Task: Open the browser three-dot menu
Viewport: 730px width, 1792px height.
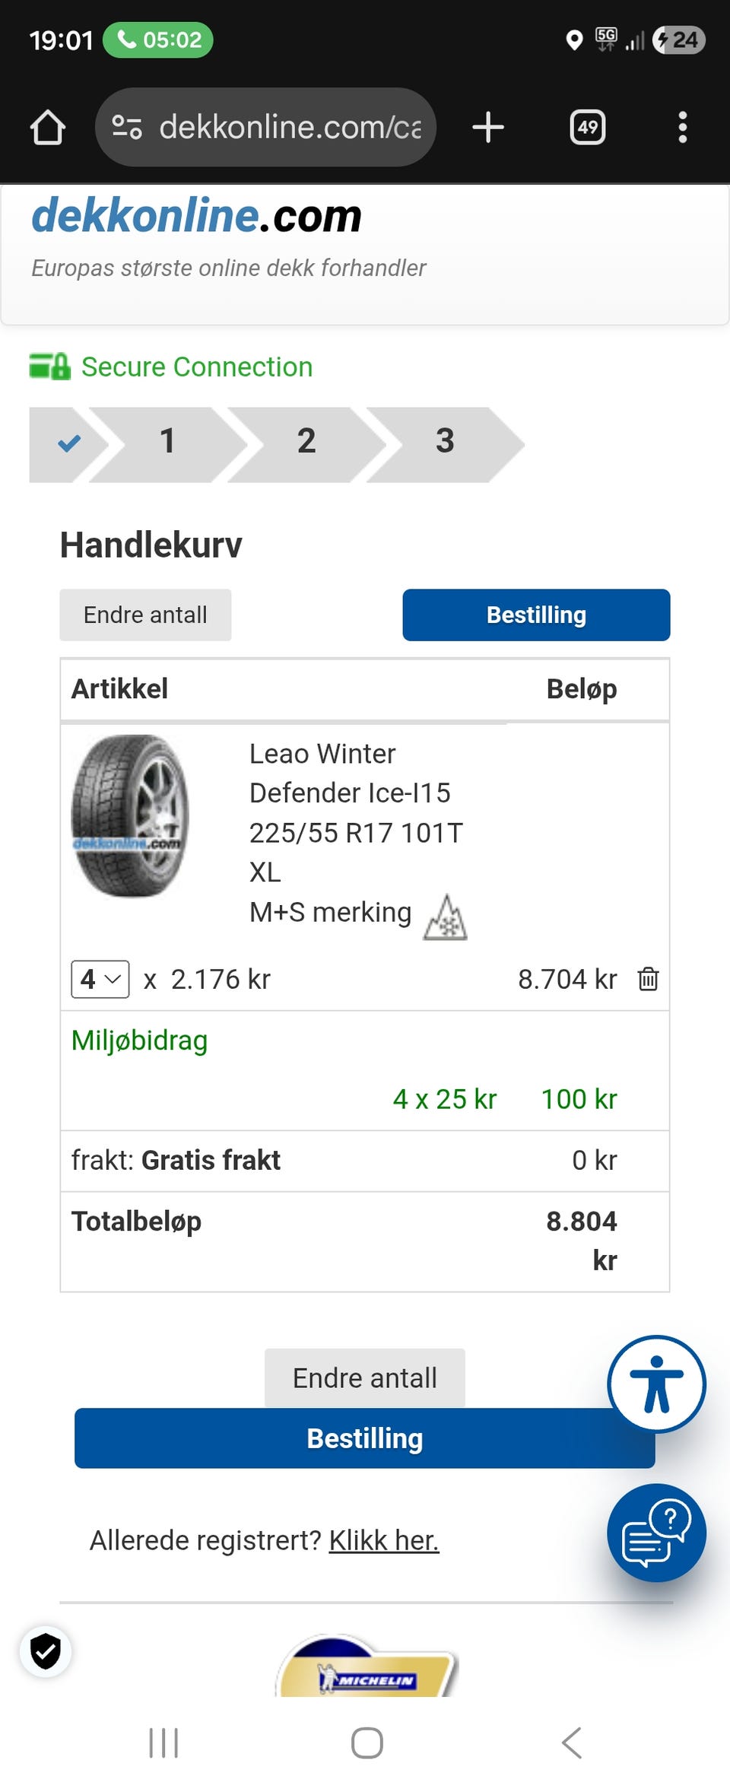Action: click(682, 127)
